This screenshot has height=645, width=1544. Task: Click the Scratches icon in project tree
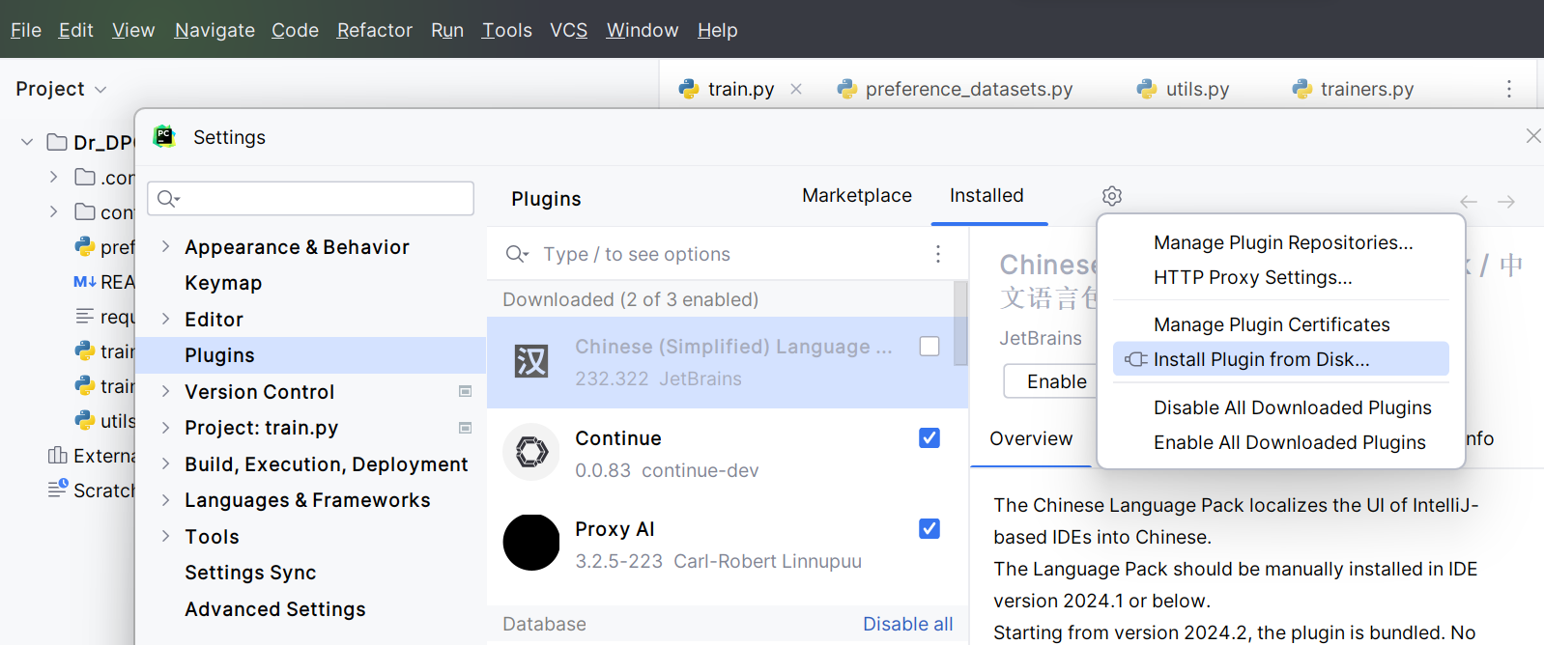pyautogui.click(x=57, y=489)
